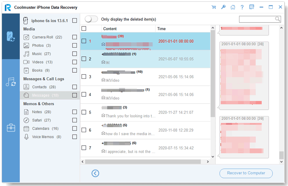Click the Safari compass category icon
The height and width of the screenshot is (186, 288).
pos(26,120)
